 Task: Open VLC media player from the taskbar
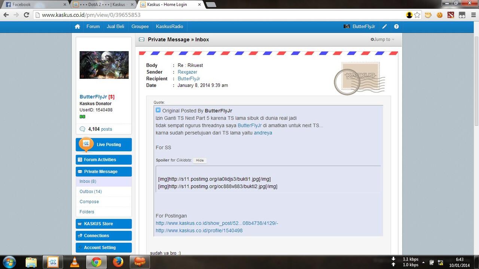point(74,262)
